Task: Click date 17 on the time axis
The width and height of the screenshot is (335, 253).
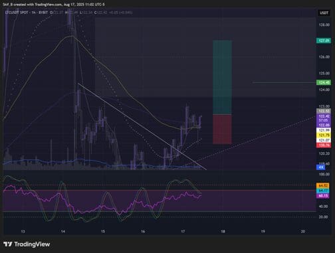Action: [x=183, y=231]
